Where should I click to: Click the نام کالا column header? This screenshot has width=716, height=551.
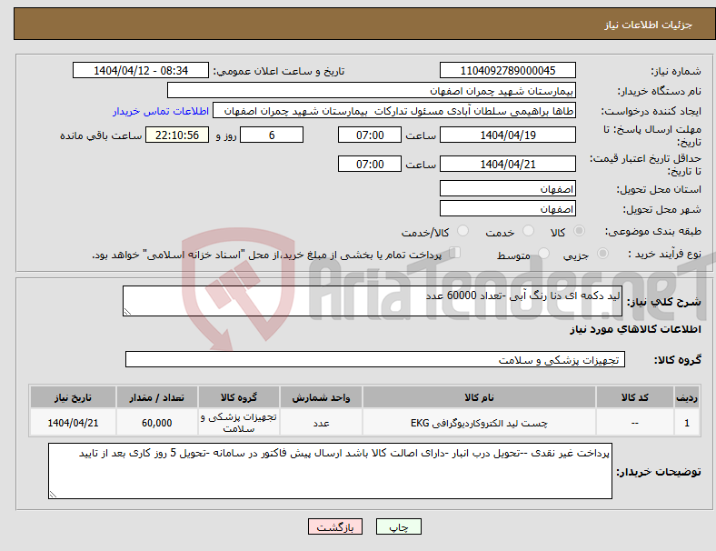tap(479, 397)
